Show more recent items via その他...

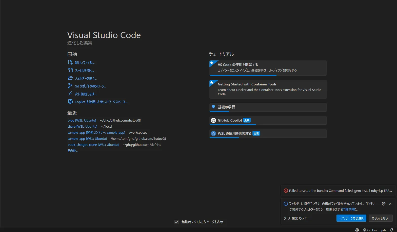pos(73,151)
